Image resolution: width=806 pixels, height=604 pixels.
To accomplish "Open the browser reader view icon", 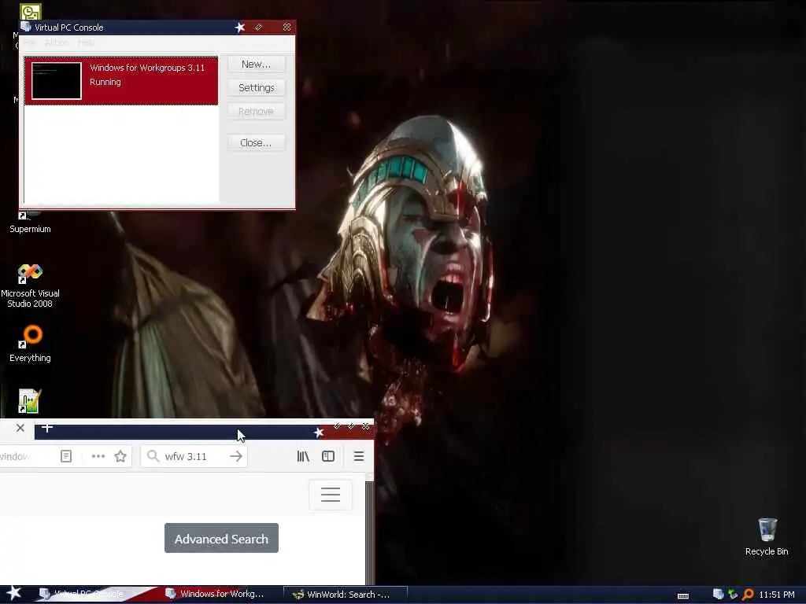I will coord(66,456).
